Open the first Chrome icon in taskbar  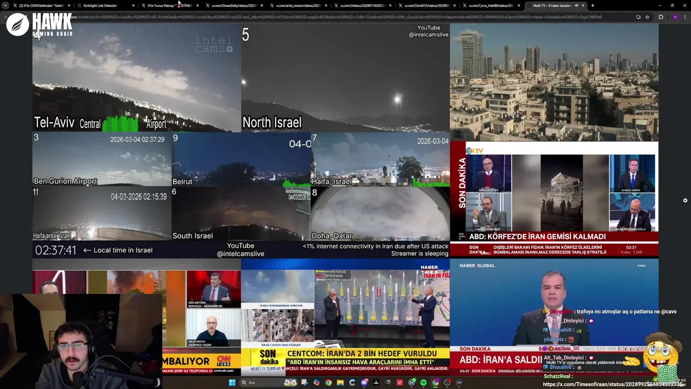point(328,383)
